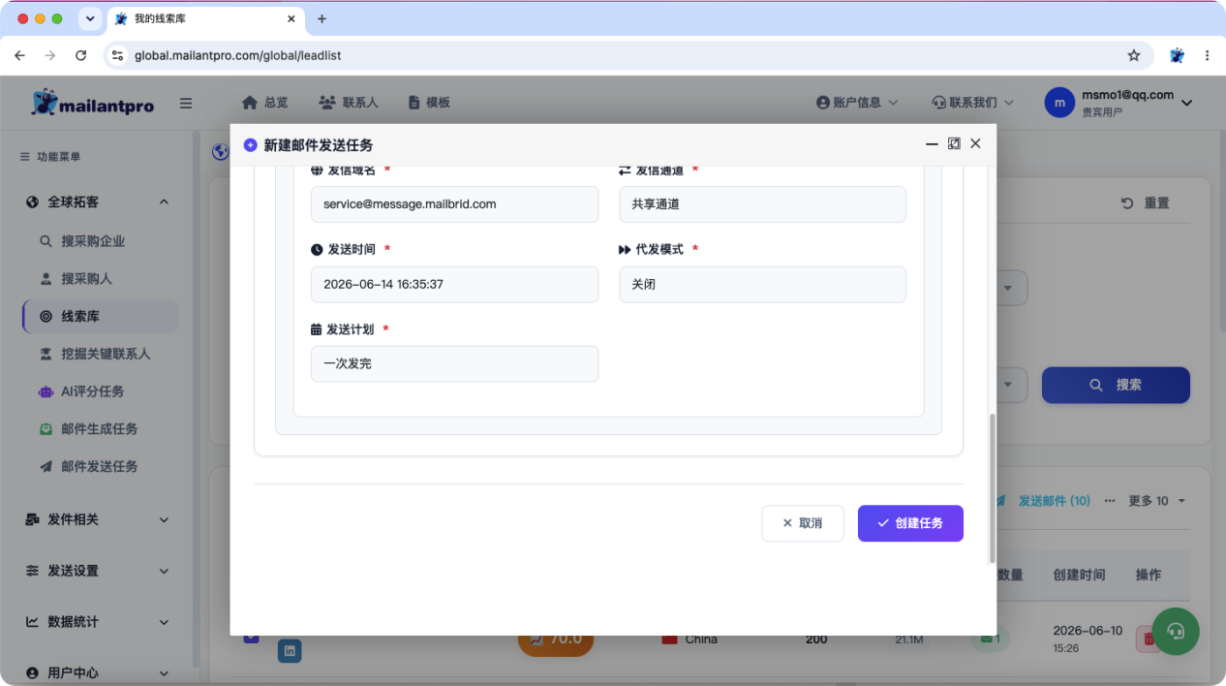Click the blue 搜索 button
The image size is (1226, 686).
tap(1116, 385)
